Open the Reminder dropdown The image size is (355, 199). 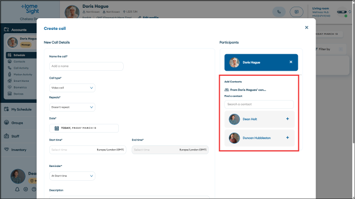pyautogui.click(x=72, y=176)
